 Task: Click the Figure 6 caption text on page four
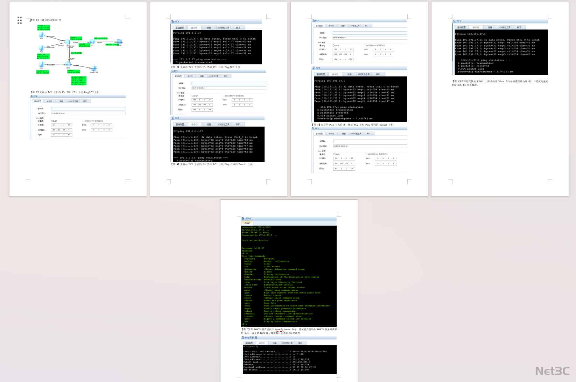(500, 83)
